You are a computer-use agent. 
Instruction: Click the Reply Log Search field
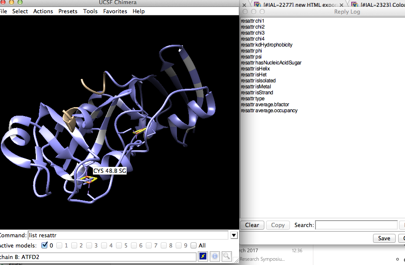[x=356, y=225]
